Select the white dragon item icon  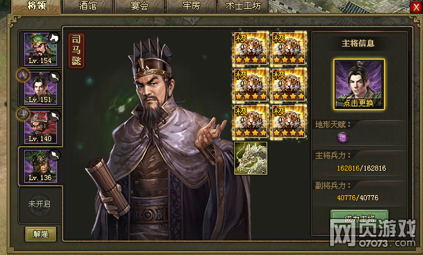(x=251, y=159)
